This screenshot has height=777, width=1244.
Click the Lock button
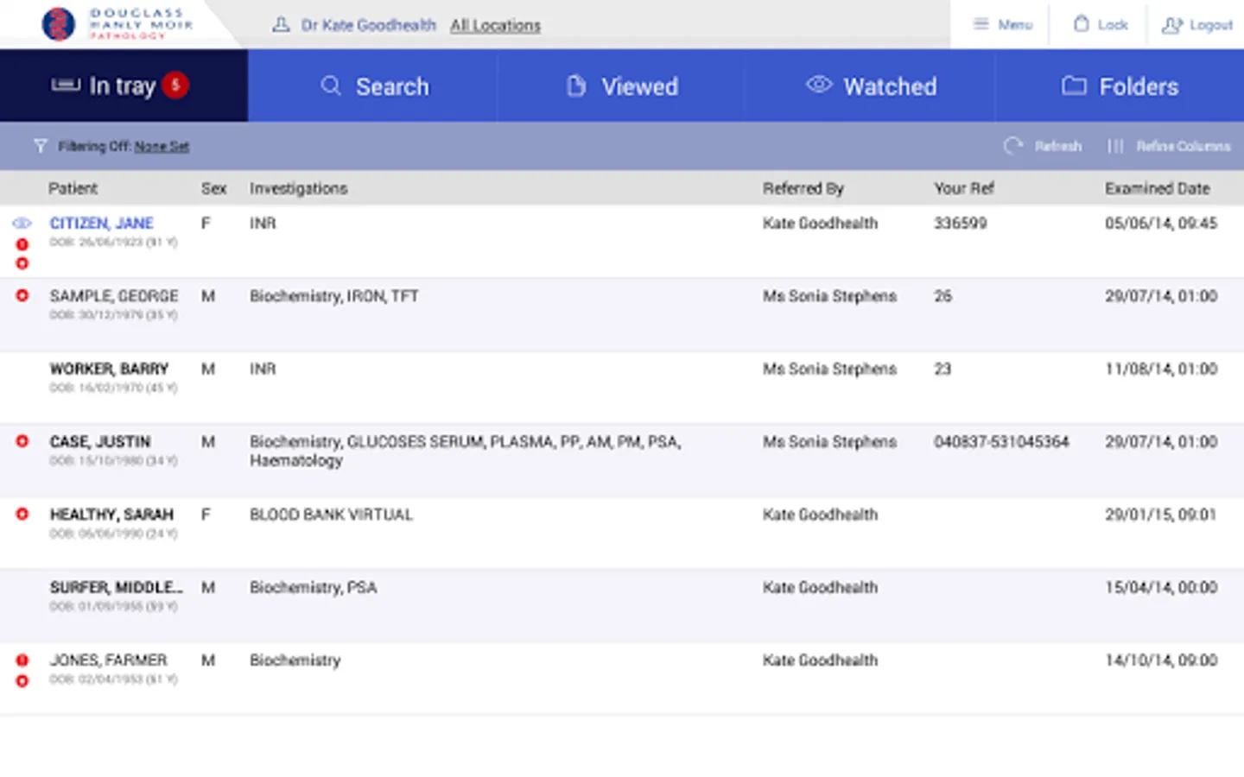point(1101,25)
